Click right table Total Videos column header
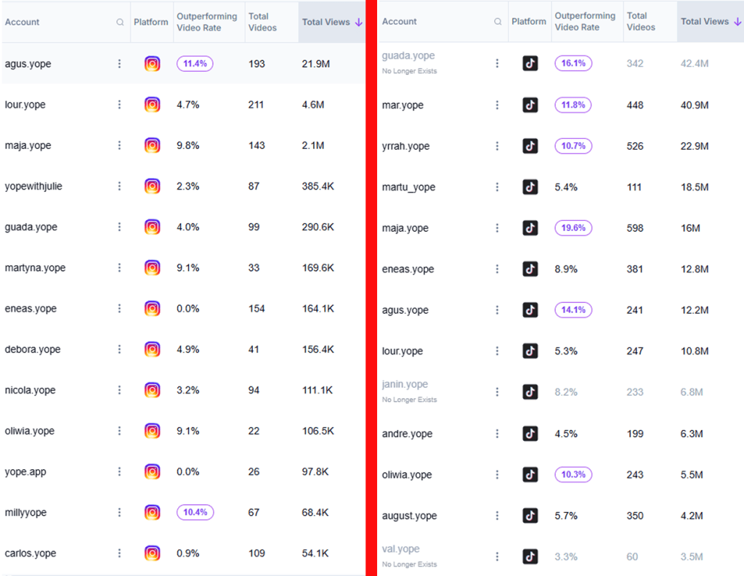This screenshot has height=576, width=744. coord(642,22)
